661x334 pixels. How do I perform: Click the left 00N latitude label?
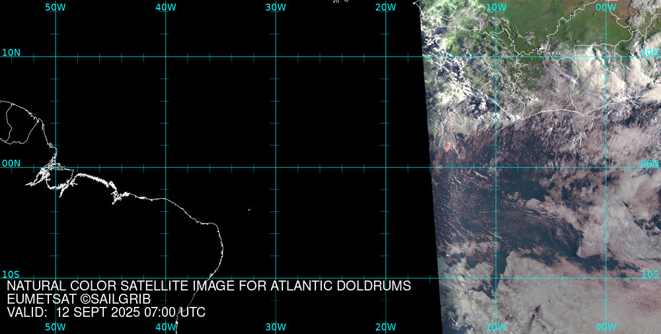point(11,164)
